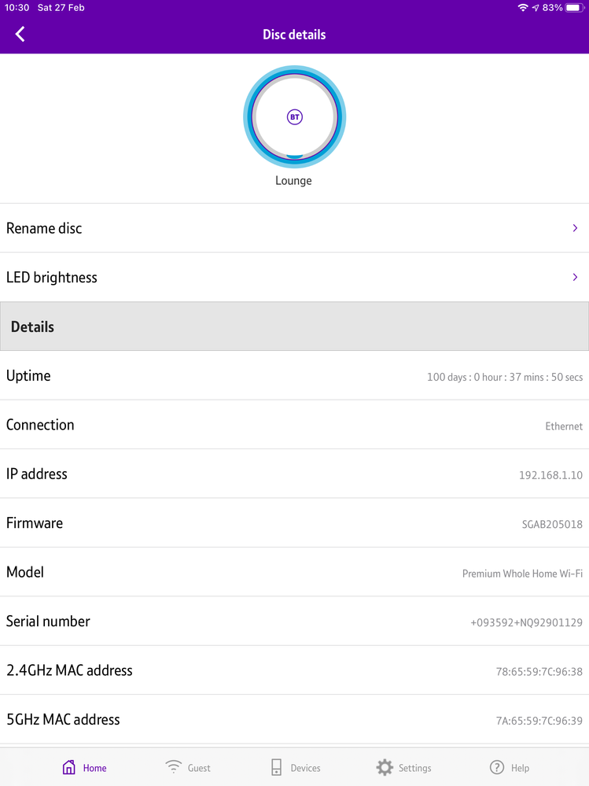The width and height of the screenshot is (589, 786).
Task: Open the LED brightness option
Action: [52, 277]
